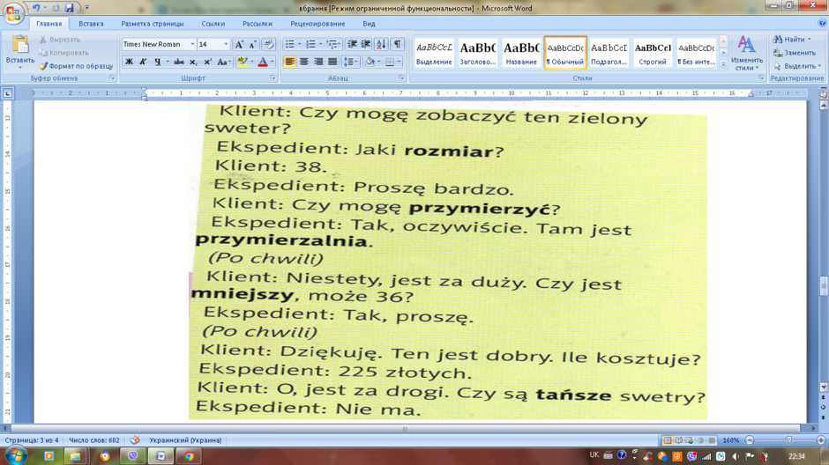Sort text with the A-Z sort icon

point(381,44)
